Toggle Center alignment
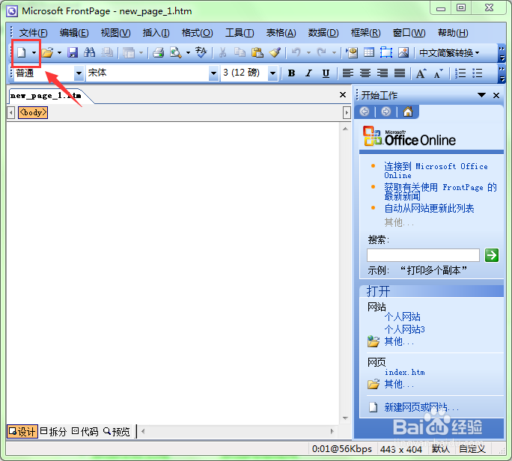 coord(365,73)
